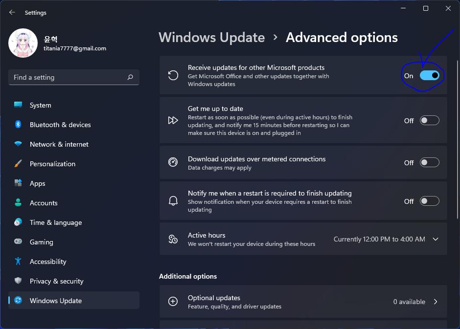Open Accounts settings category
This screenshot has height=329, width=460.
(74, 203)
